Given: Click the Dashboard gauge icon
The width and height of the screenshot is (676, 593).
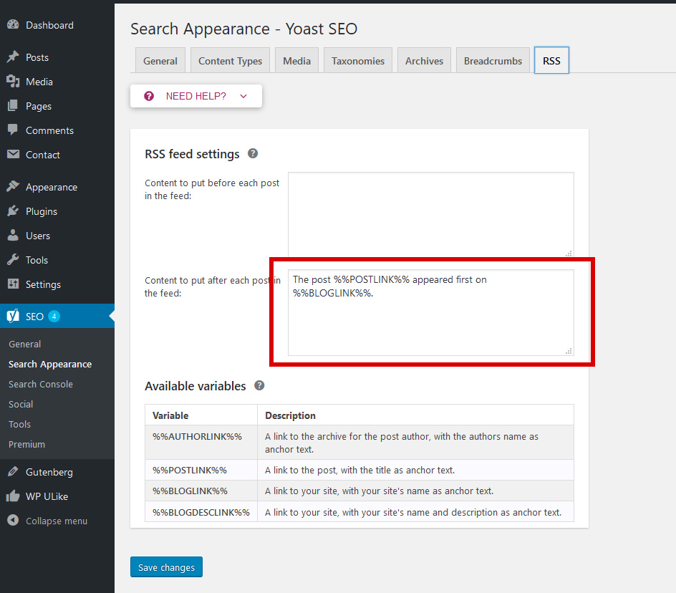Looking at the screenshot, I should point(13,24).
